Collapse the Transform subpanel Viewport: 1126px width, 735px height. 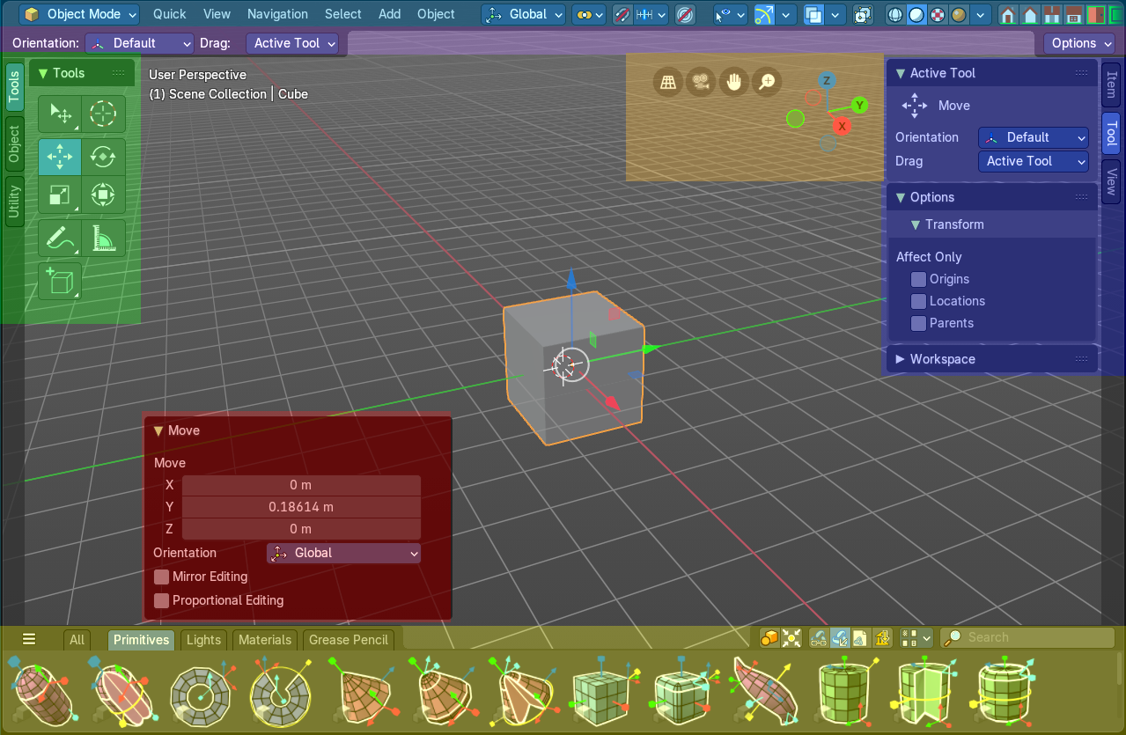coord(991,224)
